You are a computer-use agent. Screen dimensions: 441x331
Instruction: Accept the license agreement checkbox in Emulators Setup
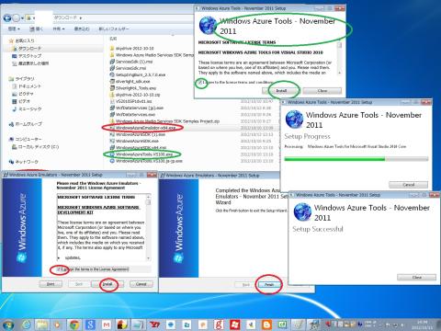pos(59,269)
